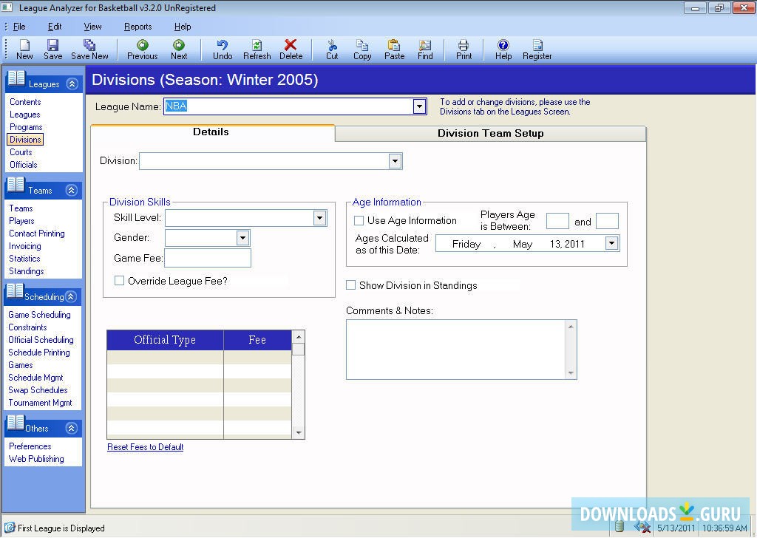This screenshot has height=538, width=757.
Task: Click the status bar info icon
Action: [9, 528]
